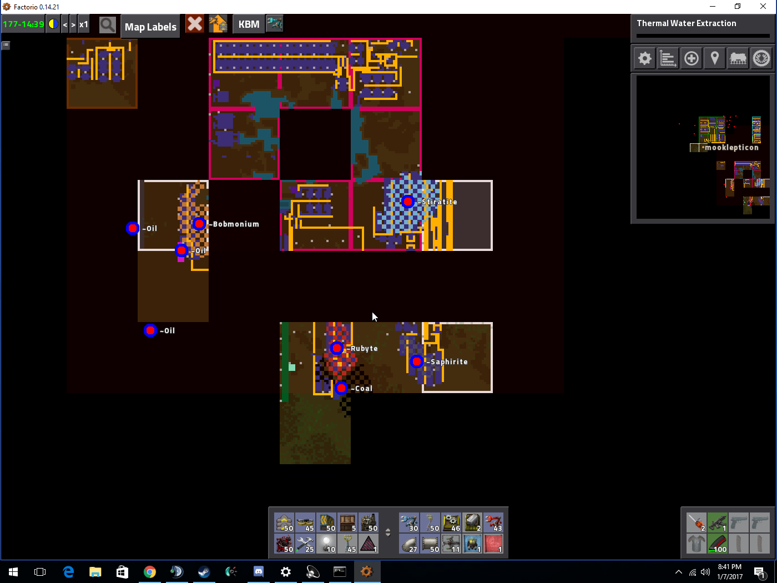The image size is (777, 583).
Task: Click the circled plus bonuses button
Action: pos(692,58)
